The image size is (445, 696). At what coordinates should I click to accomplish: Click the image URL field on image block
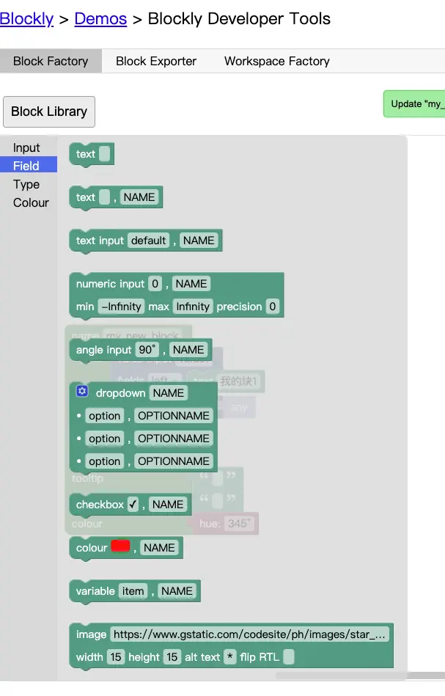pyautogui.click(x=249, y=634)
